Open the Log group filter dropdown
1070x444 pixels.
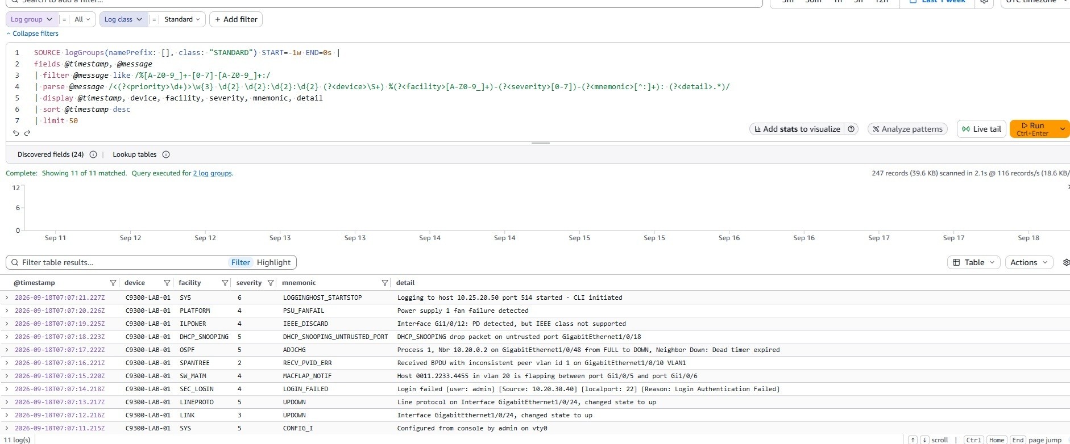(32, 19)
